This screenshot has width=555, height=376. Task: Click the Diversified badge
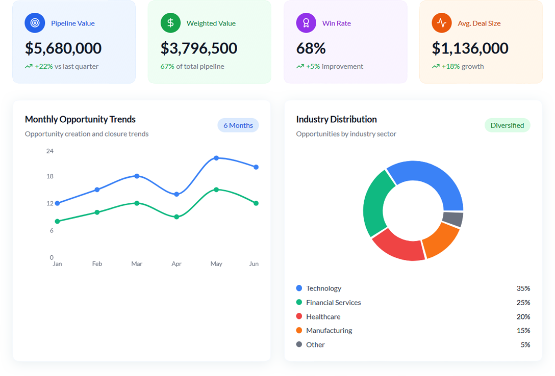(x=507, y=125)
